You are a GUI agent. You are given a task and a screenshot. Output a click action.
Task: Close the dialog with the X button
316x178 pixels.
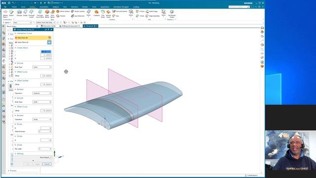pos(51,30)
